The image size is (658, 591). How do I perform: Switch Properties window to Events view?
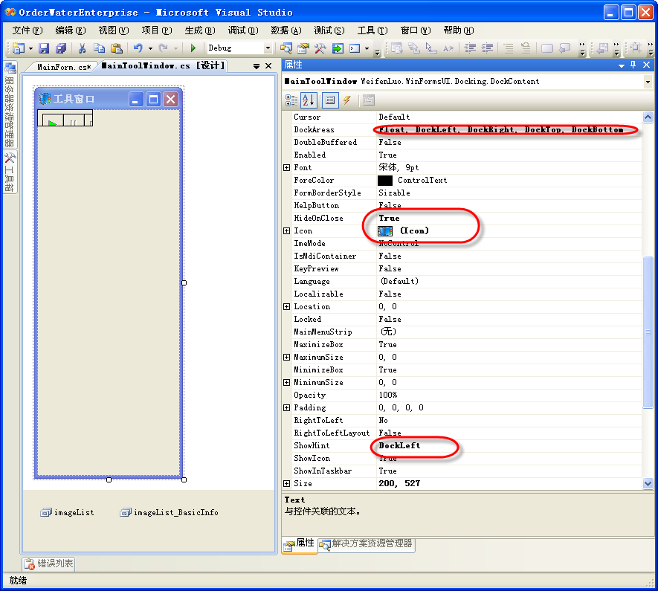coord(347,100)
